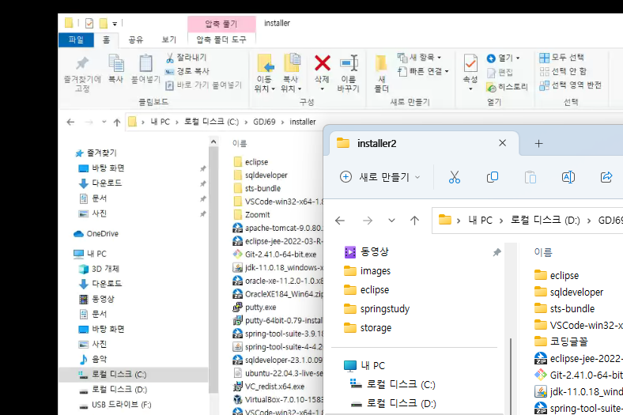Click the Rename (이름 바꾸기) icon in ribbon
Screen dimensions: 623x415
(x=349, y=63)
